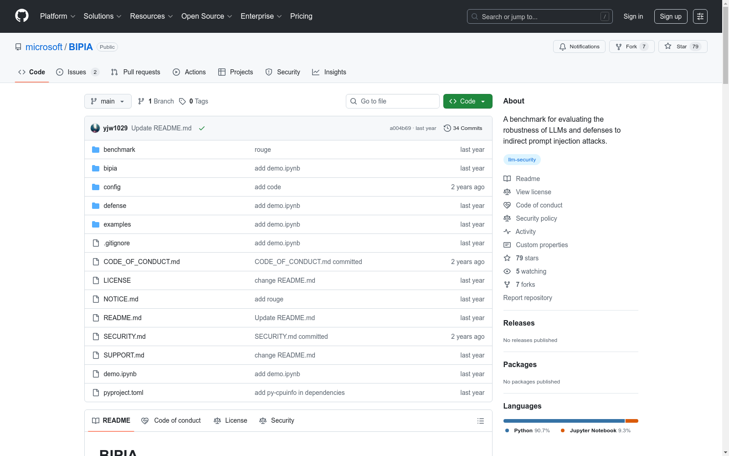Expand the Solutions menu
Image resolution: width=729 pixels, height=456 pixels.
click(103, 16)
